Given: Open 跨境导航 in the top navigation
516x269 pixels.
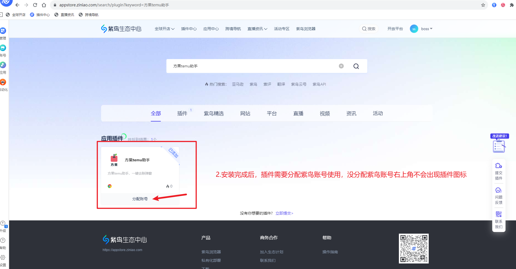Looking at the screenshot, I should coord(233,29).
